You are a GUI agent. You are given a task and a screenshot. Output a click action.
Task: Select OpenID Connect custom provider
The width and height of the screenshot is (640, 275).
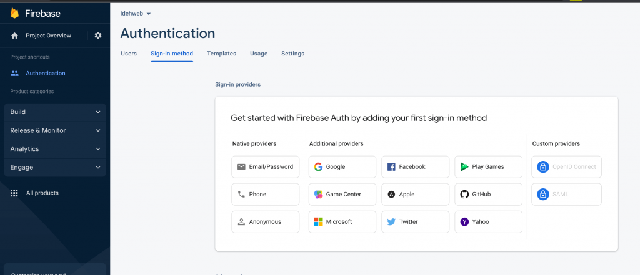coord(566,166)
